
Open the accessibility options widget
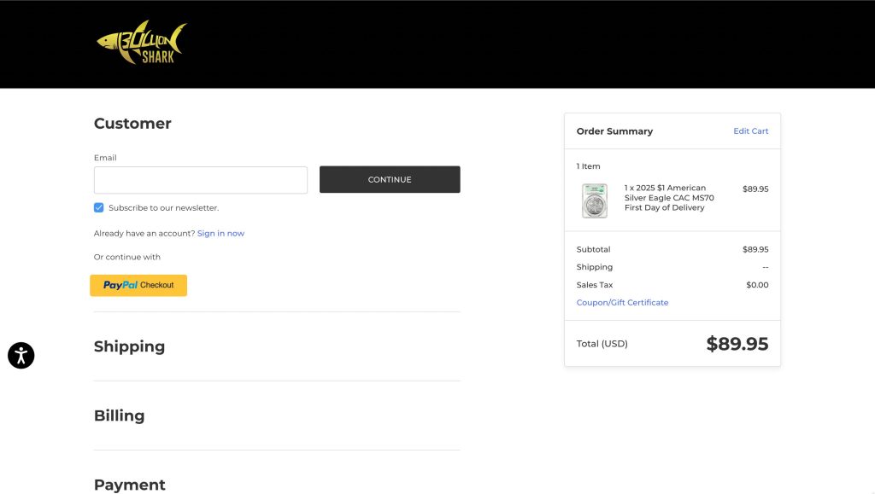(x=21, y=355)
